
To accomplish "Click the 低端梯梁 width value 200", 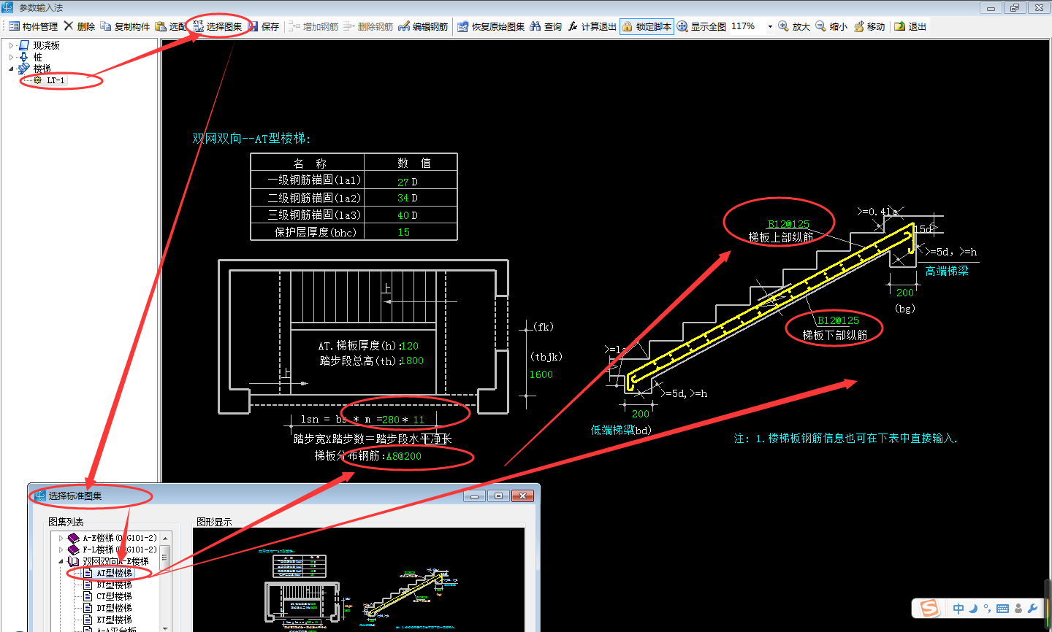I will (x=641, y=414).
